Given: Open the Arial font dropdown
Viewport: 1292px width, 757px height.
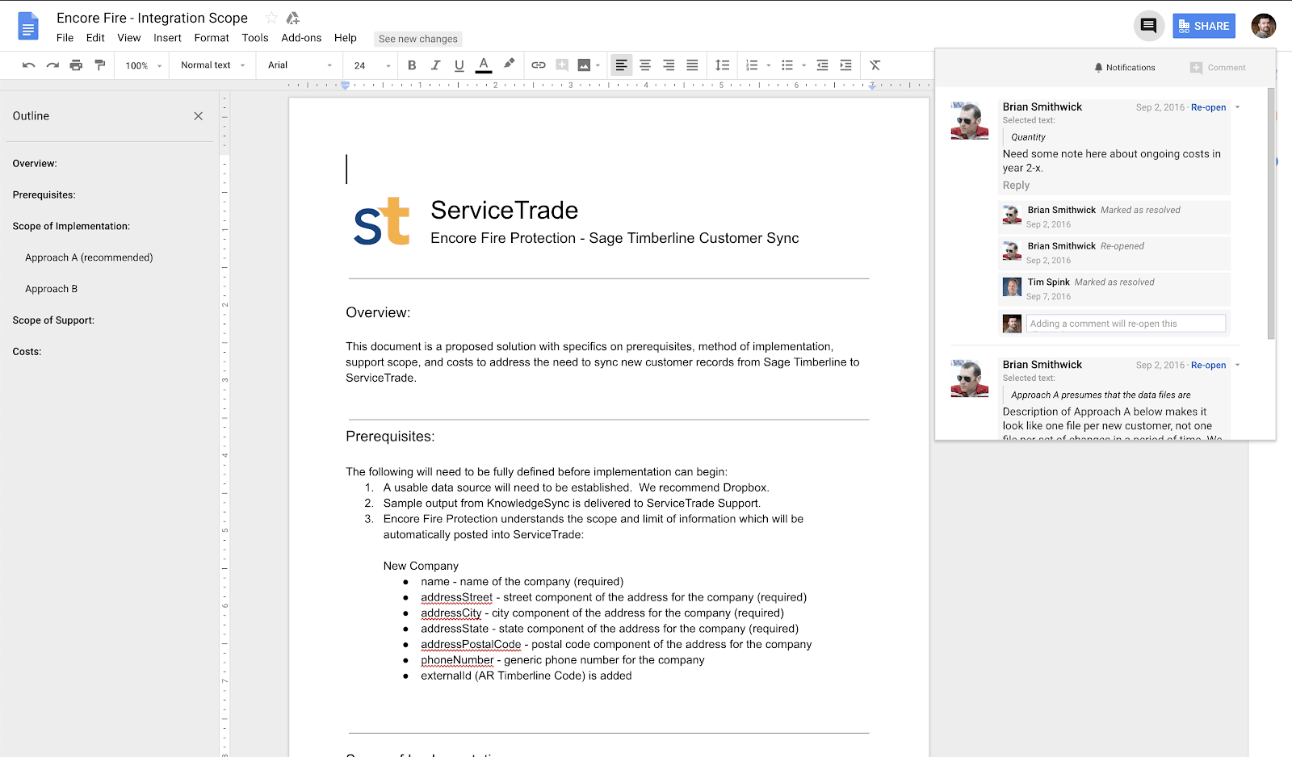Looking at the screenshot, I should pos(300,65).
